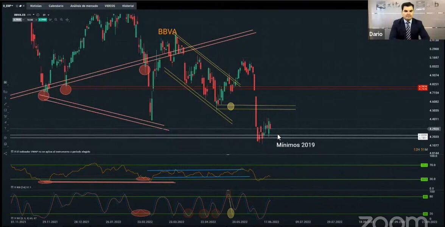The width and height of the screenshot is (445, 227).
Task: Click the white 4.2239 price level tag
Action: [x=423, y=135]
